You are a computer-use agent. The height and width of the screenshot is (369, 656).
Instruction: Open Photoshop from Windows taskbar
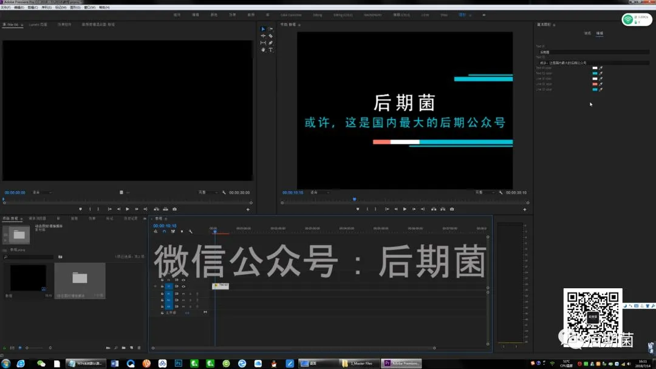[x=178, y=364]
